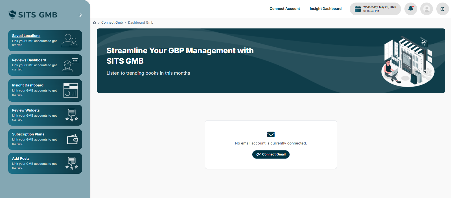
Task: Click the Connect Gmb breadcrumb
Action: coord(112,23)
